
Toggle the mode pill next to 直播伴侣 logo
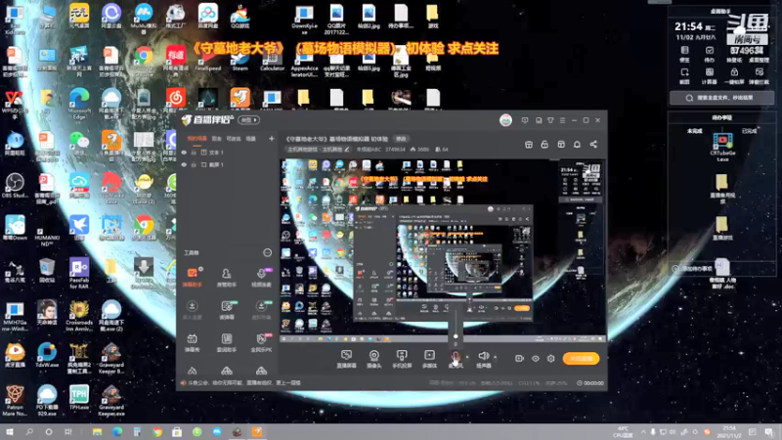pos(249,119)
